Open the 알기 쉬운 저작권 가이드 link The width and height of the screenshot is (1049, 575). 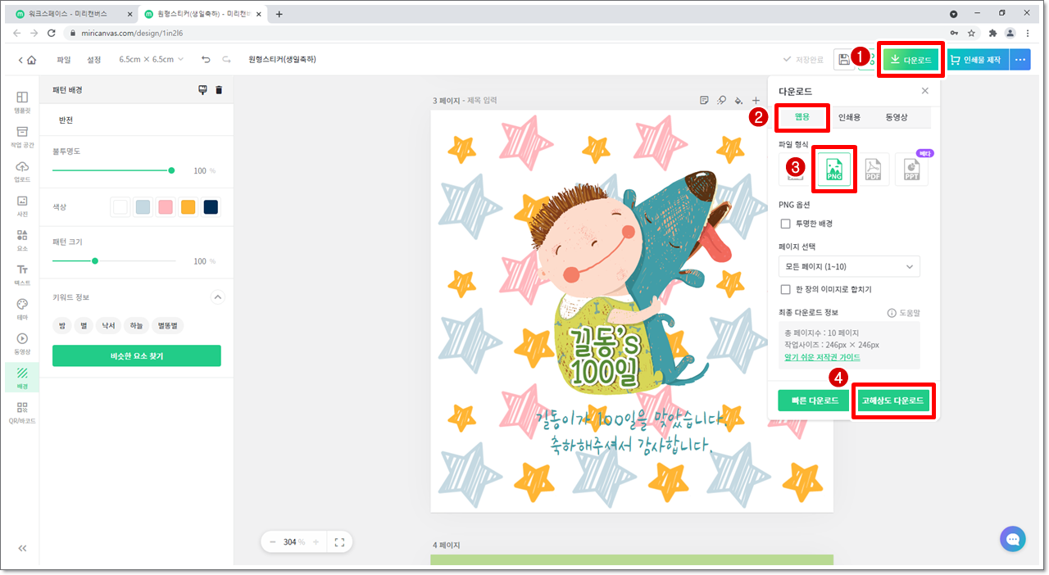pyautogui.click(x=822, y=358)
